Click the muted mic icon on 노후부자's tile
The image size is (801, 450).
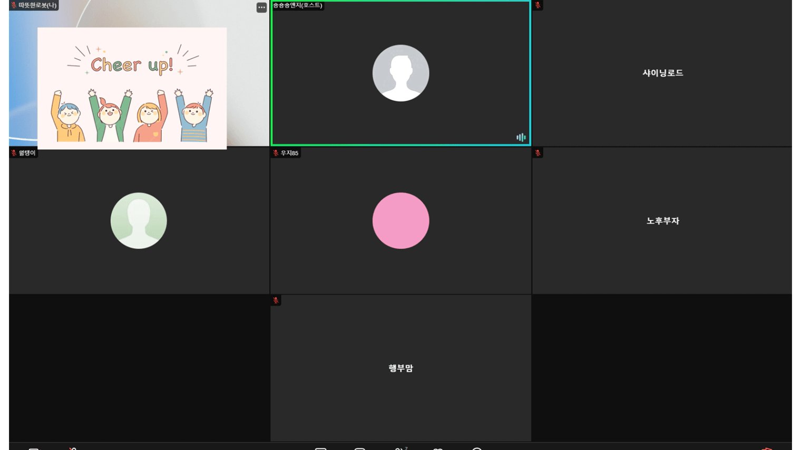pos(538,153)
